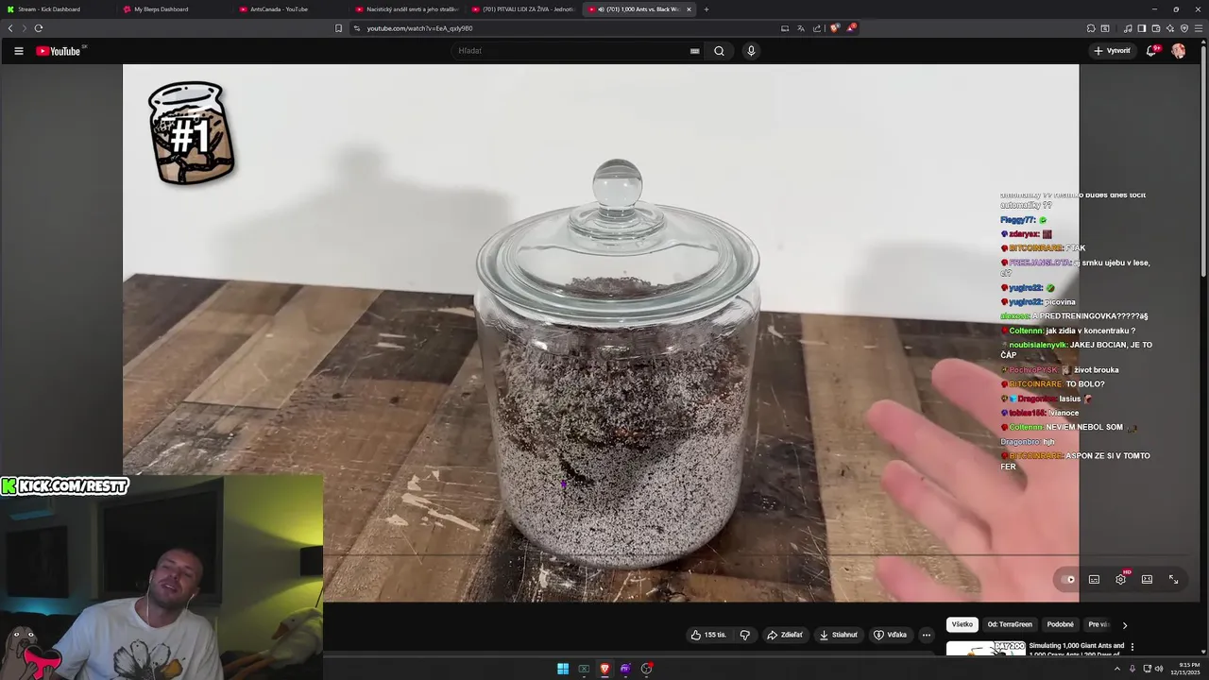Screen dimensions: 1209x680
Task: Click the browser back arrow
Action: (x=10, y=28)
